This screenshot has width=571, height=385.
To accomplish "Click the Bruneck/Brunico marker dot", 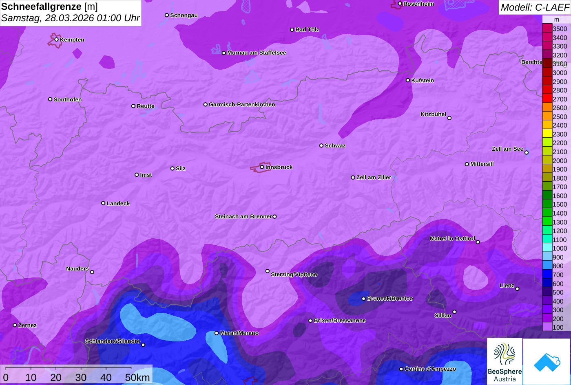I will coord(364,299).
